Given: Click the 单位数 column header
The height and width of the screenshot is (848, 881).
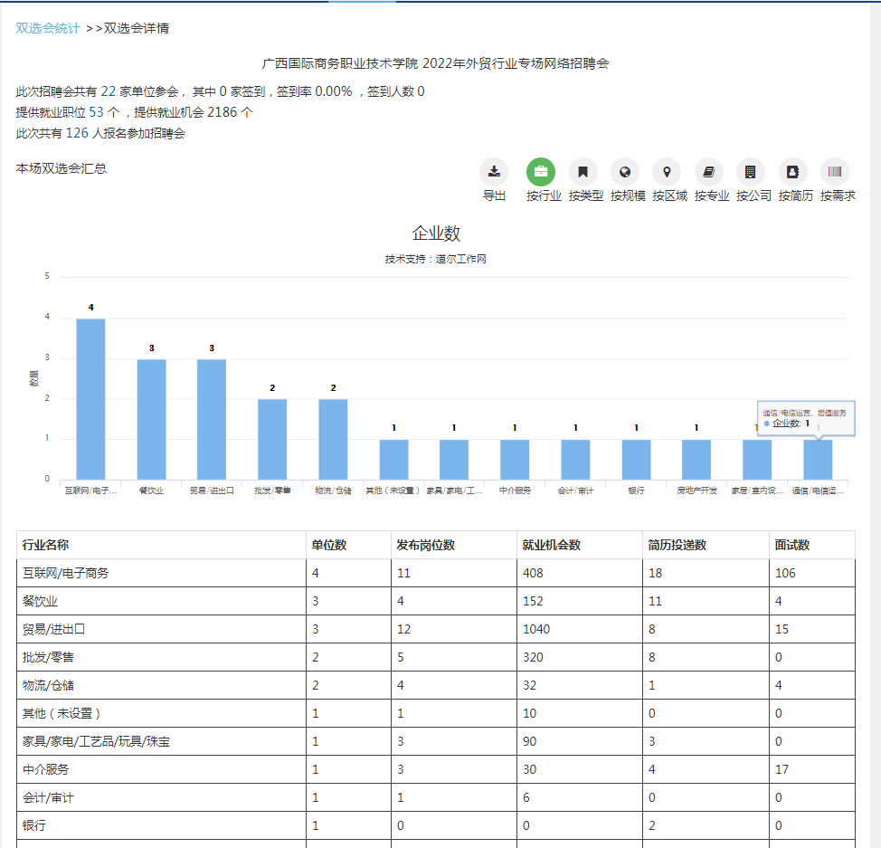Looking at the screenshot, I should 329,545.
